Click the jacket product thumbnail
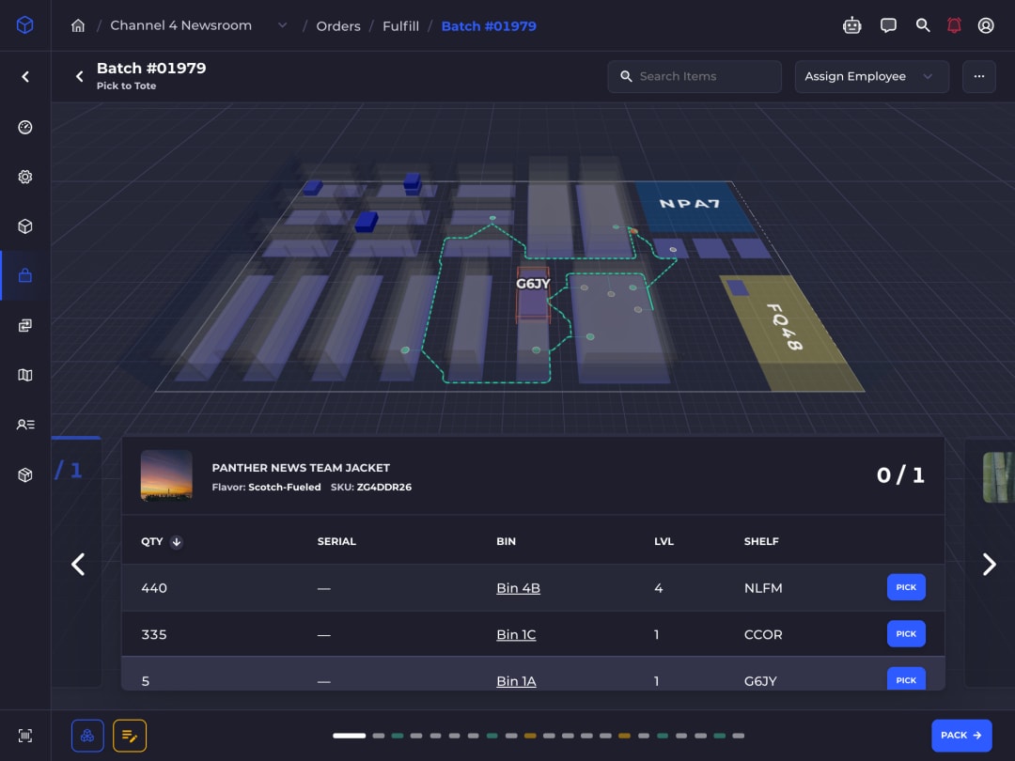This screenshot has width=1015, height=761. pyautogui.click(x=166, y=475)
